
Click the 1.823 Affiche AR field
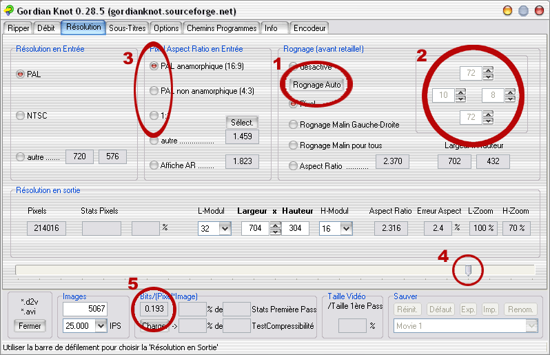243,161
